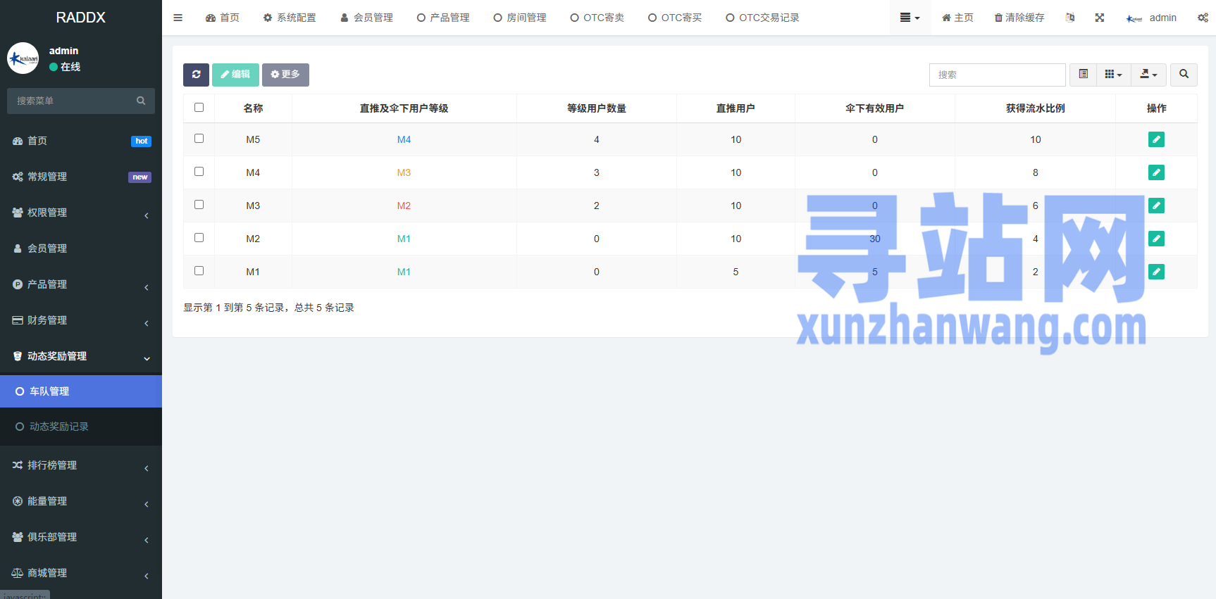Image resolution: width=1216 pixels, height=599 pixels.
Task: Click the hamburger sidebar toggle icon
Action: tap(178, 18)
